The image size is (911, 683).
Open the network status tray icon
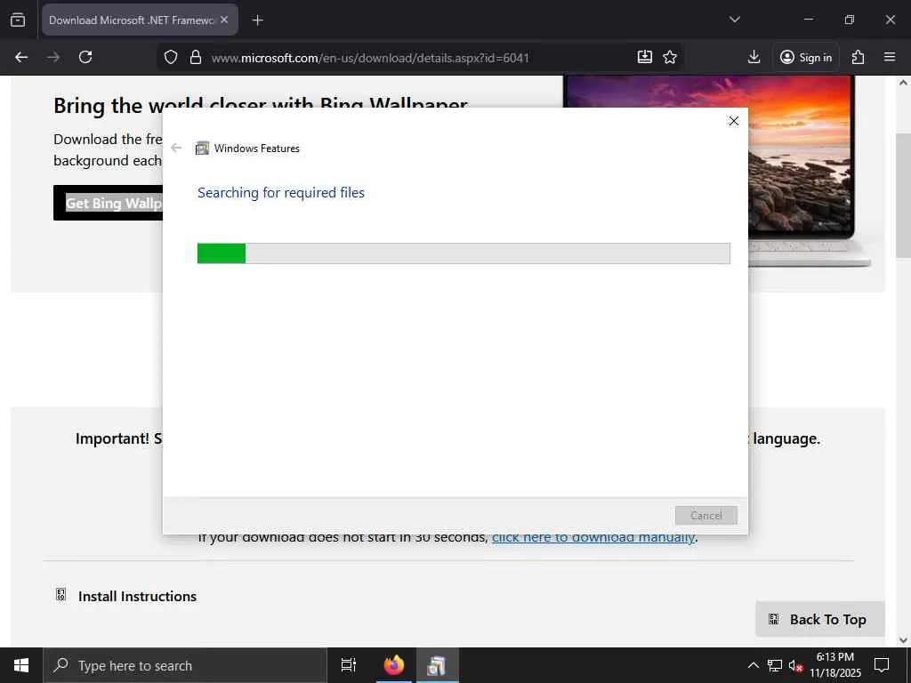(x=775, y=665)
